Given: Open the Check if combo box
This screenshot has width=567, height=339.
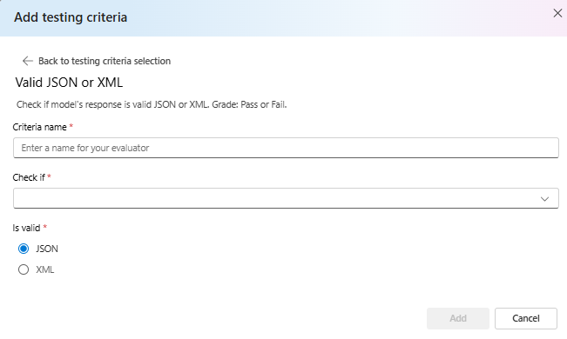Looking at the screenshot, I should 286,198.
